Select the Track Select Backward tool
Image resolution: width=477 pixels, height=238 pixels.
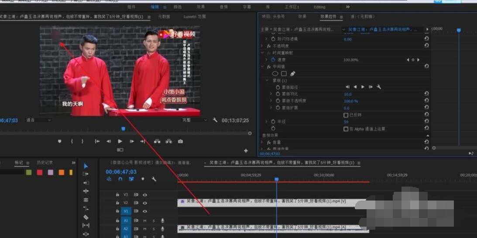pyautogui.click(x=86, y=183)
